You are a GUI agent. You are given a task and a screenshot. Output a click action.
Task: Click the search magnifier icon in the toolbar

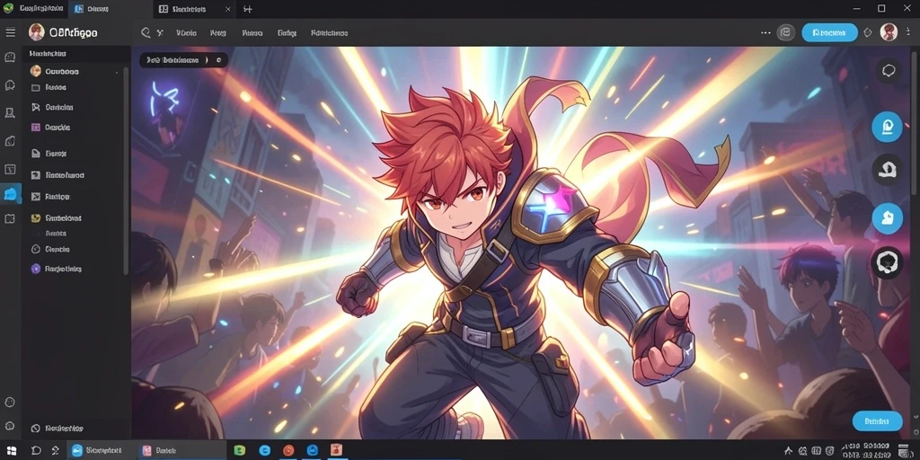pyautogui.click(x=146, y=33)
